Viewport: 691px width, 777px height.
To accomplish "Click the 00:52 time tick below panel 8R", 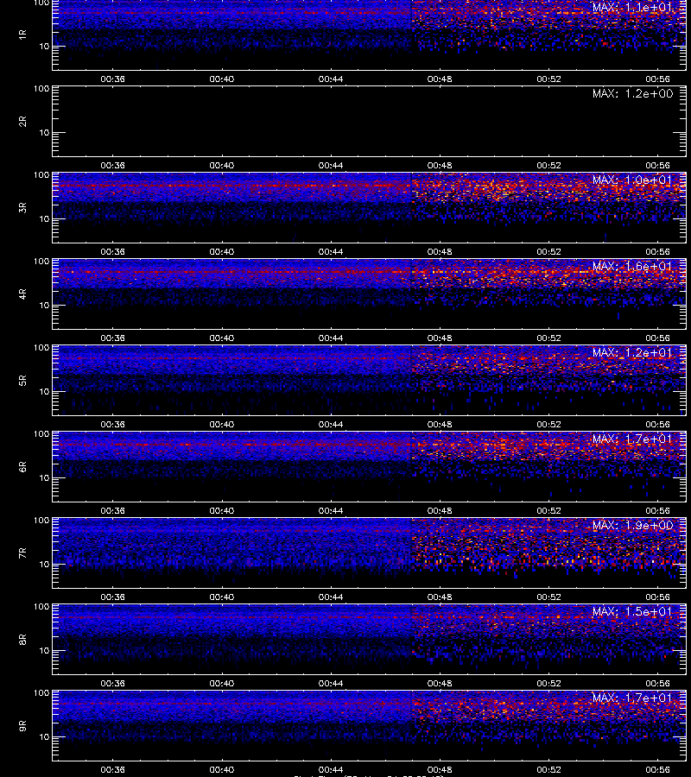I will [548, 683].
